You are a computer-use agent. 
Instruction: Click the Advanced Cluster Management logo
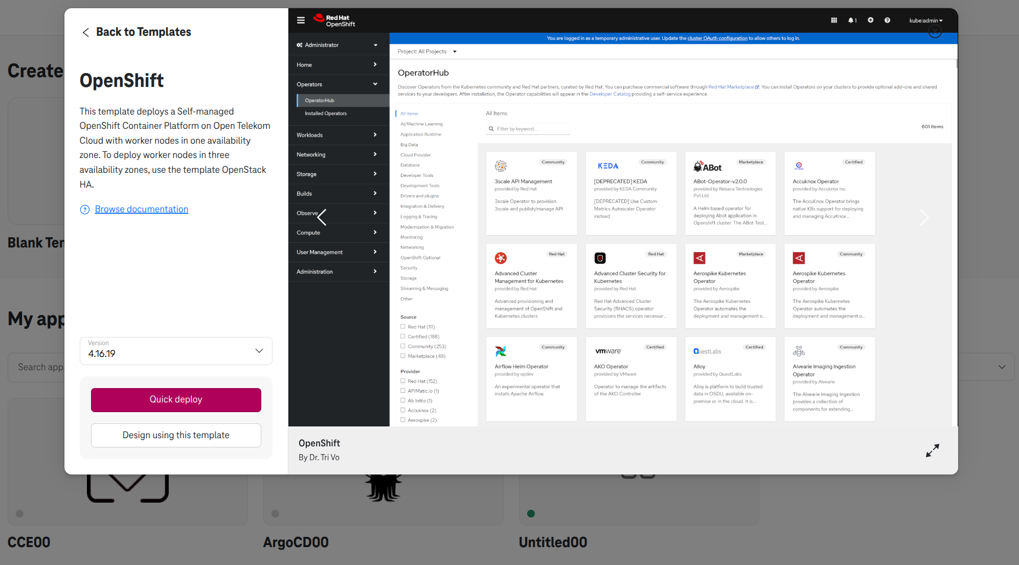tap(501, 258)
